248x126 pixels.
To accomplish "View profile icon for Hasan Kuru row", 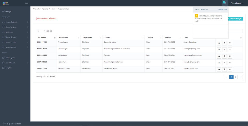I will [x=219, y=63].
